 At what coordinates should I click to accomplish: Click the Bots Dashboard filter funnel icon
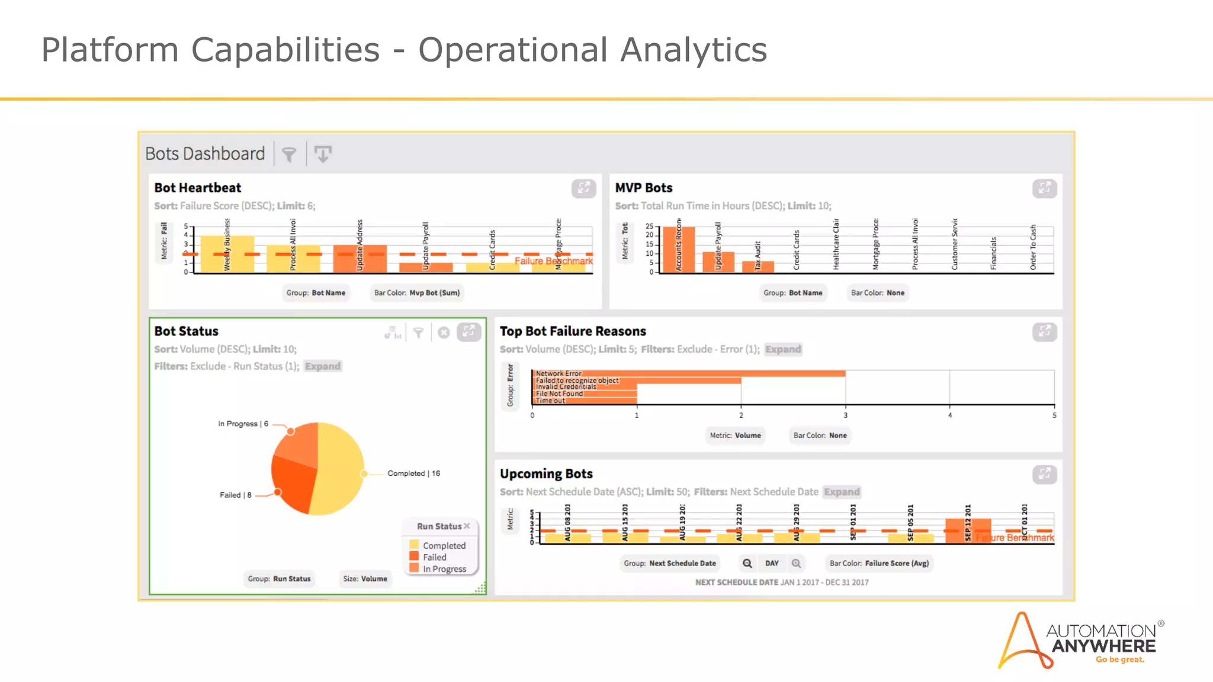tap(289, 155)
